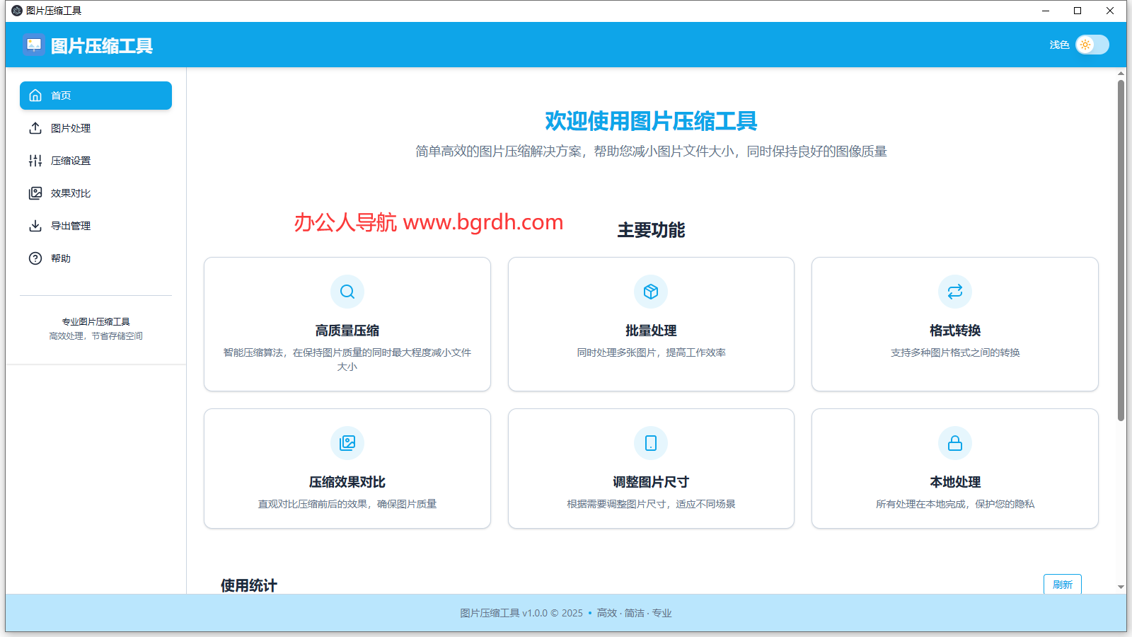This screenshot has width=1132, height=637.
Task: Click the compare icon beside 效果对比
Action: coord(35,193)
